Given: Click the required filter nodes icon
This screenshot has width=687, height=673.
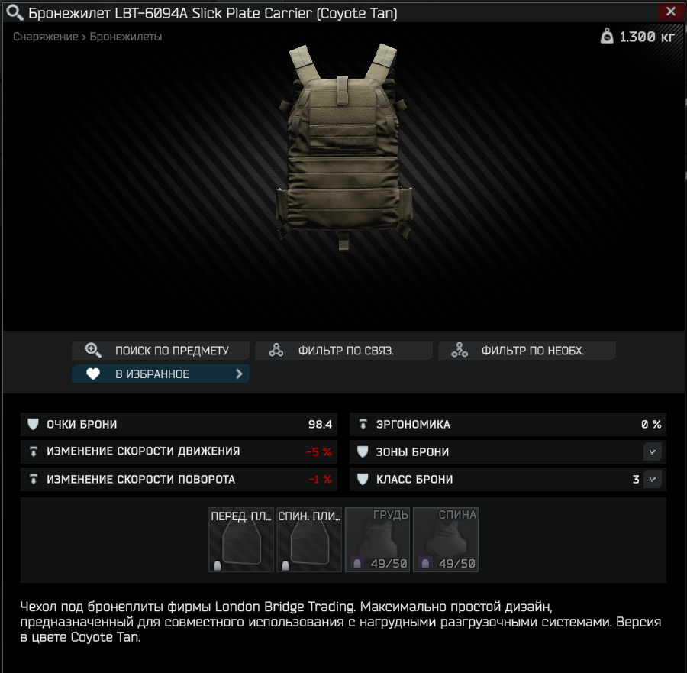Looking at the screenshot, I should point(460,351).
